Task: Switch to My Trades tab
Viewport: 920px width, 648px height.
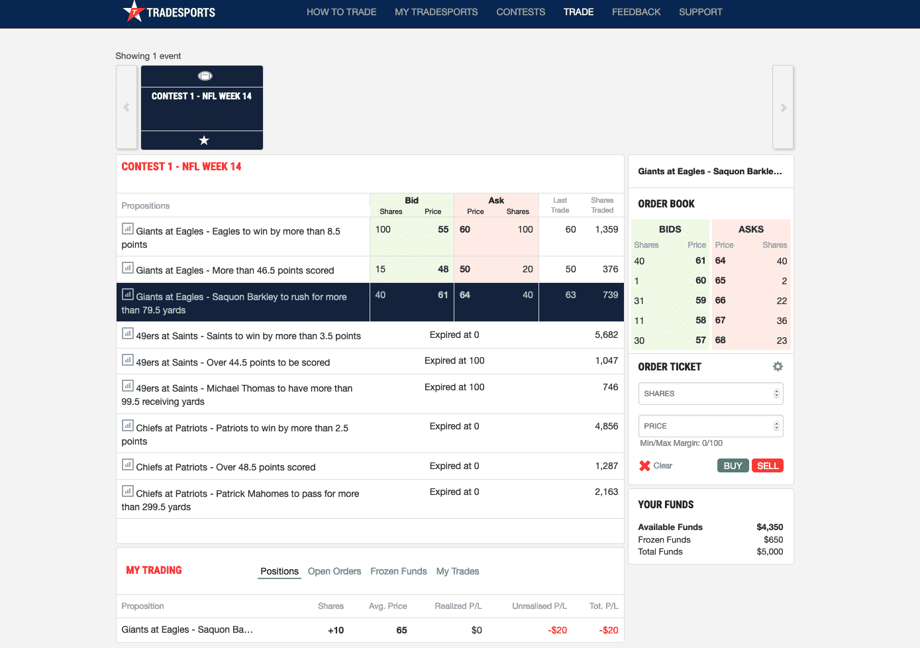Action: tap(458, 571)
